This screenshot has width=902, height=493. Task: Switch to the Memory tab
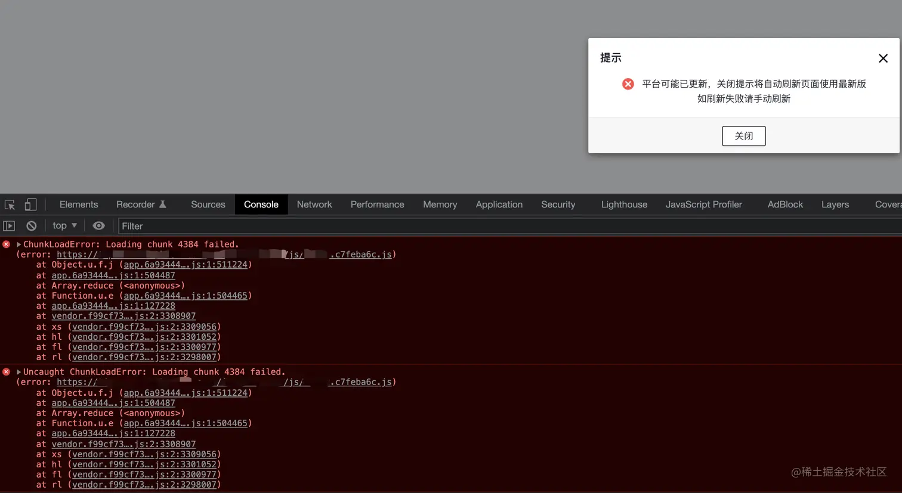click(x=440, y=204)
